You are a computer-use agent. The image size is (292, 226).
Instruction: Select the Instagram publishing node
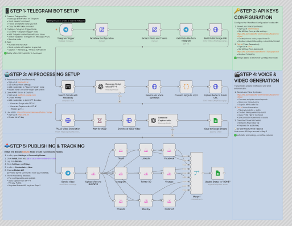(121, 173)
